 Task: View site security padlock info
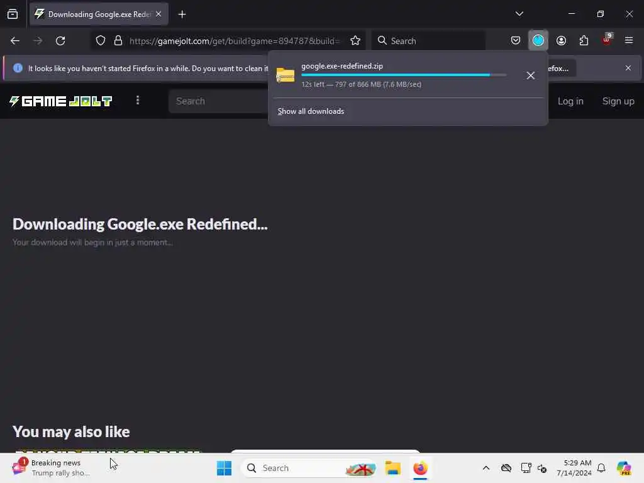point(118,41)
